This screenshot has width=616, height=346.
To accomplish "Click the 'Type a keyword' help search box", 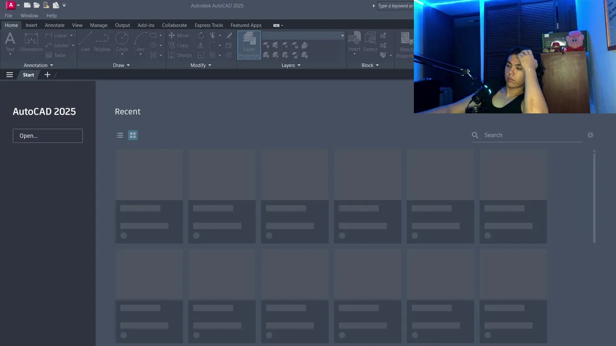I will click(x=396, y=6).
